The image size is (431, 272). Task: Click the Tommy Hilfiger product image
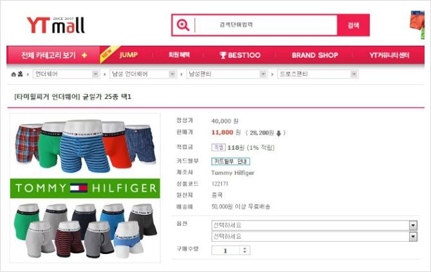point(85,188)
